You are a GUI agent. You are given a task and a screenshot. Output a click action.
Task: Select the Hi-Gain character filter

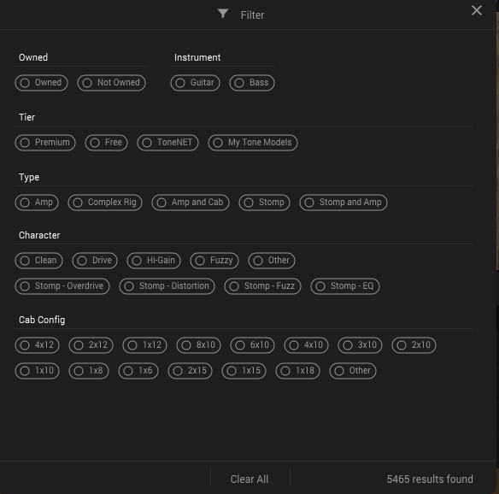pyautogui.click(x=154, y=261)
